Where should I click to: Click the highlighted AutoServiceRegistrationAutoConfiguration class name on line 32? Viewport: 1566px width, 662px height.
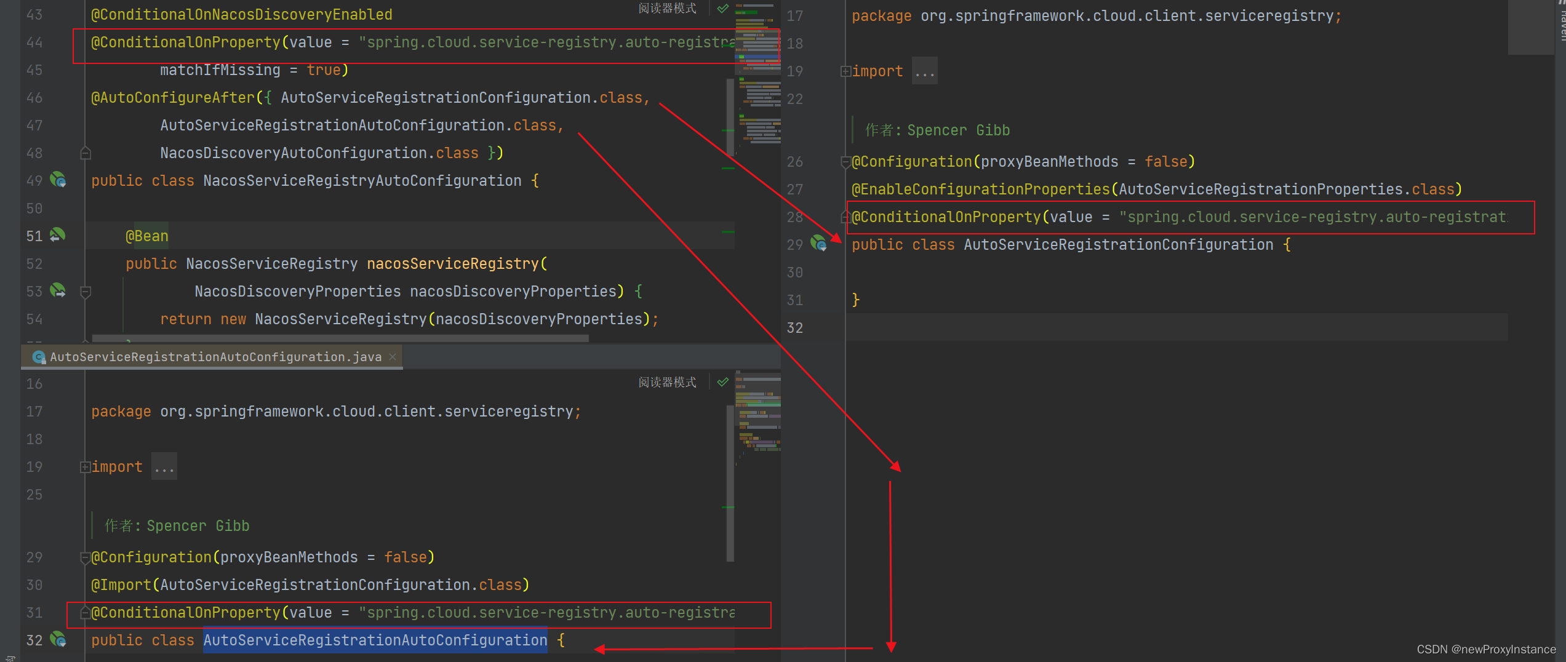375,640
